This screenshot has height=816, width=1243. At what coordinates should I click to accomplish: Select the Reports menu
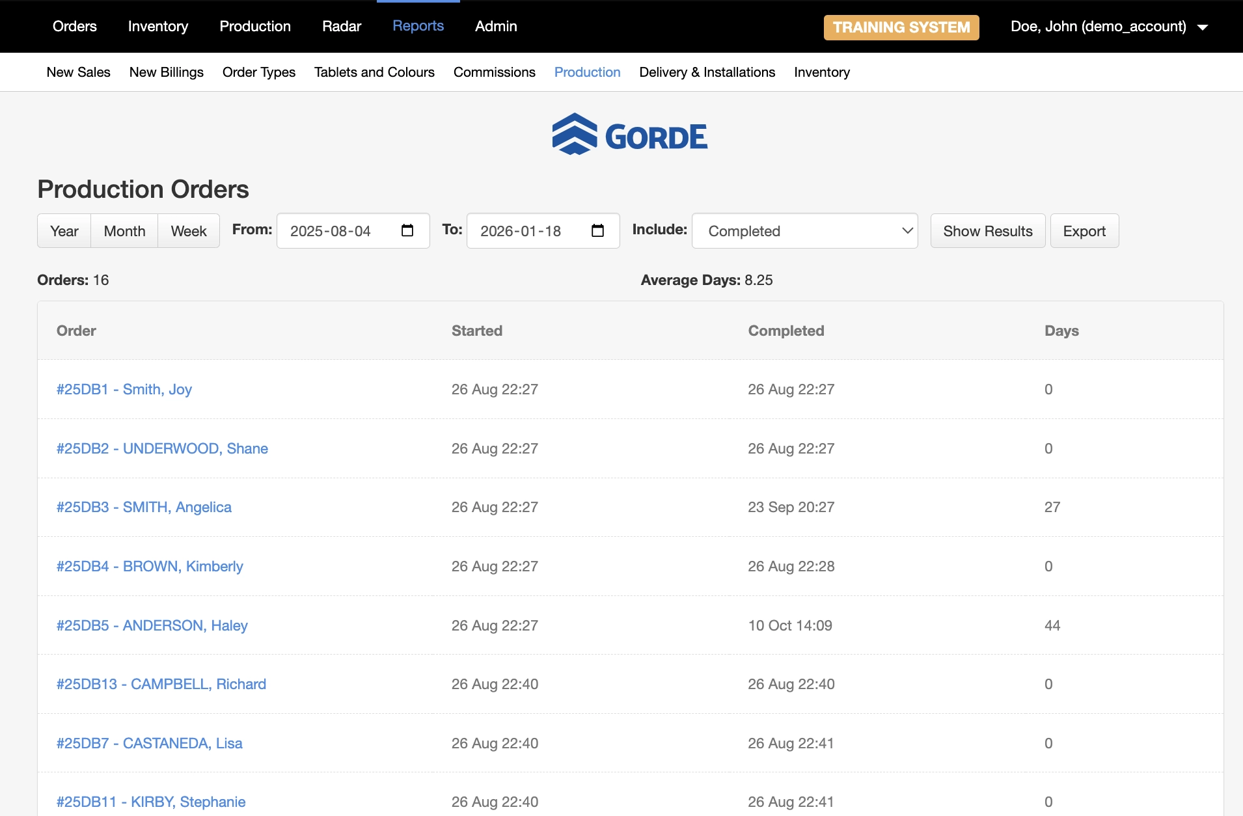418,26
